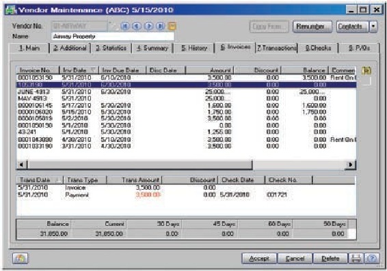
Task: Open help with the question mark icon
Action: (x=372, y=259)
